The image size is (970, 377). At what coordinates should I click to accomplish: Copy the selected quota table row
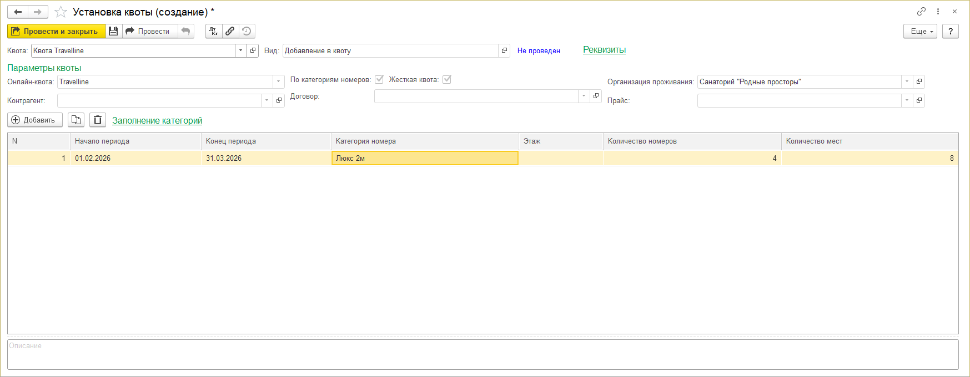[x=76, y=120]
